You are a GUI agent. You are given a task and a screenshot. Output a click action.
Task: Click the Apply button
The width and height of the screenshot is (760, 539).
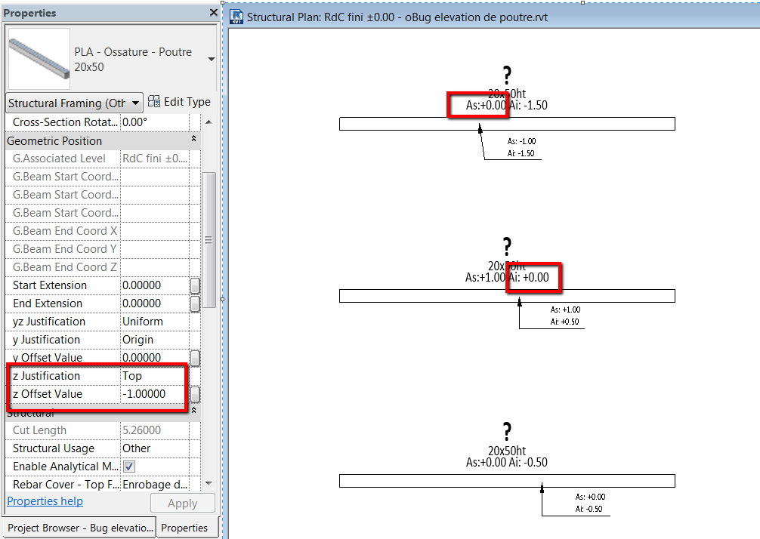pos(182,502)
